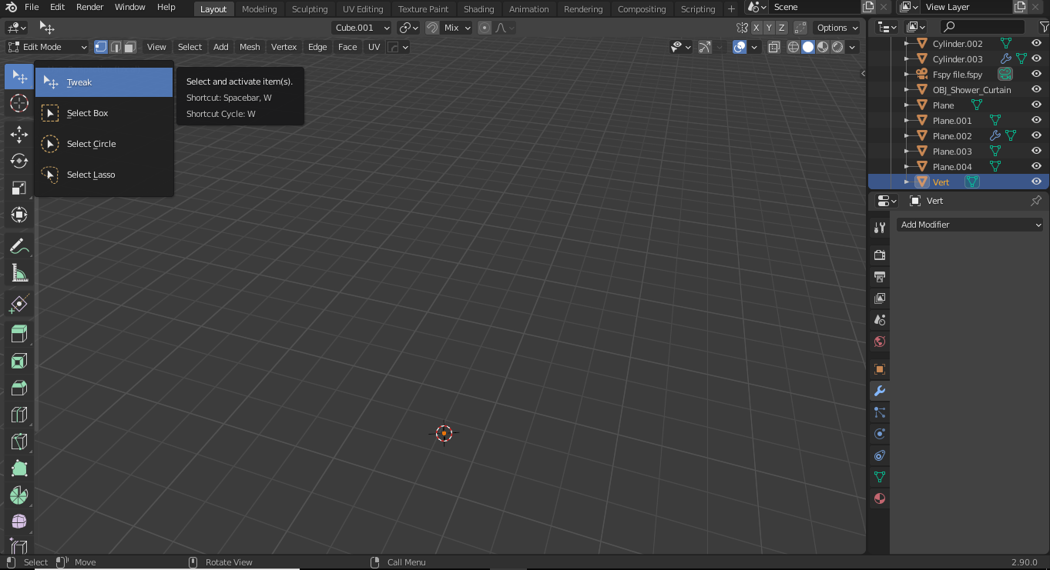Pick the Loop Cut tool
The image size is (1050, 570).
pyautogui.click(x=19, y=415)
